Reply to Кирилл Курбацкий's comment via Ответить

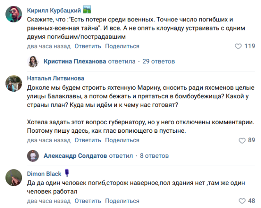click(x=88, y=46)
